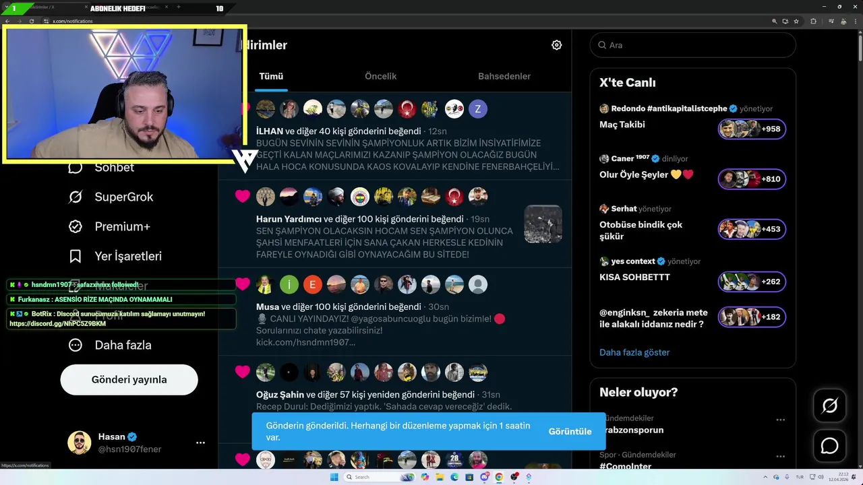This screenshot has height=485, width=863.
Task: Open notification settings gear icon
Action: coord(556,45)
